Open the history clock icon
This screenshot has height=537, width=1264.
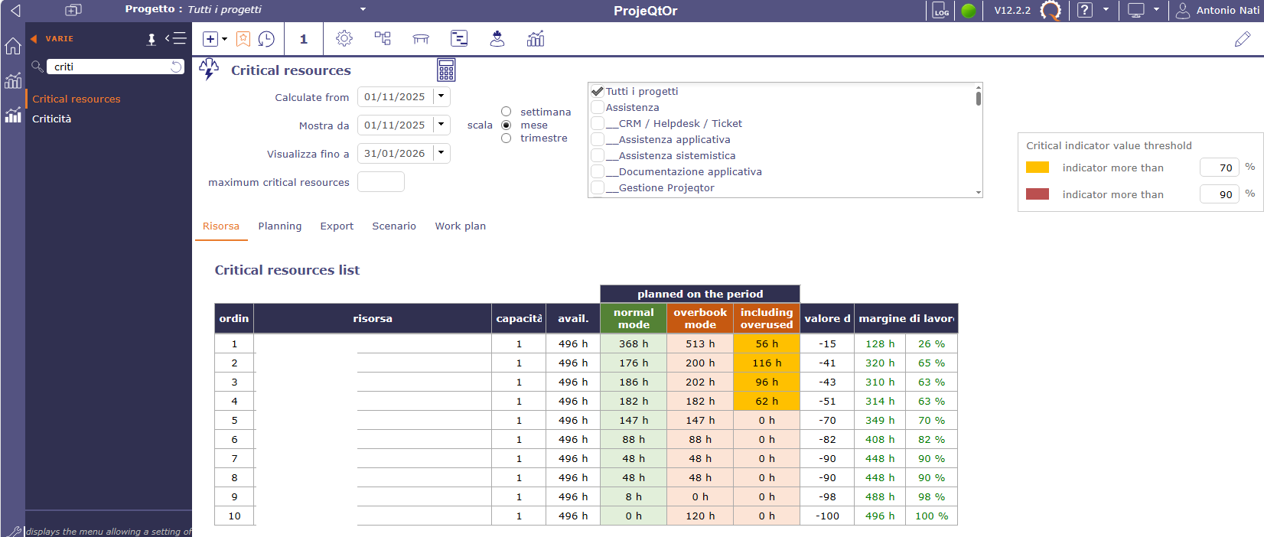266,39
